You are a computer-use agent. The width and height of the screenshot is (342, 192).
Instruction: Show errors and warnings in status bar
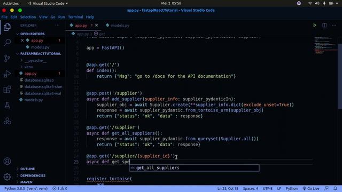[60, 188]
